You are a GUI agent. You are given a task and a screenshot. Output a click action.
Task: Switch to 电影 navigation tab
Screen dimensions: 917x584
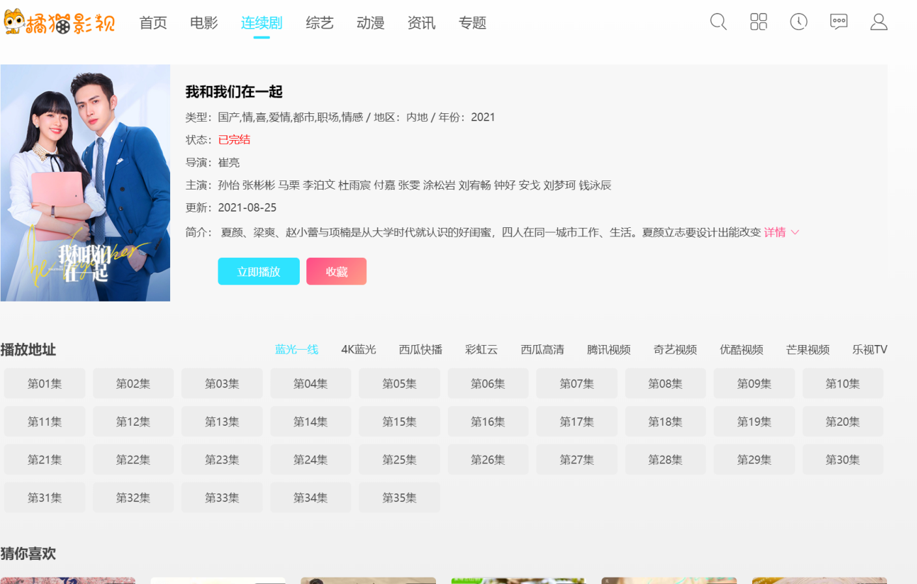(204, 23)
